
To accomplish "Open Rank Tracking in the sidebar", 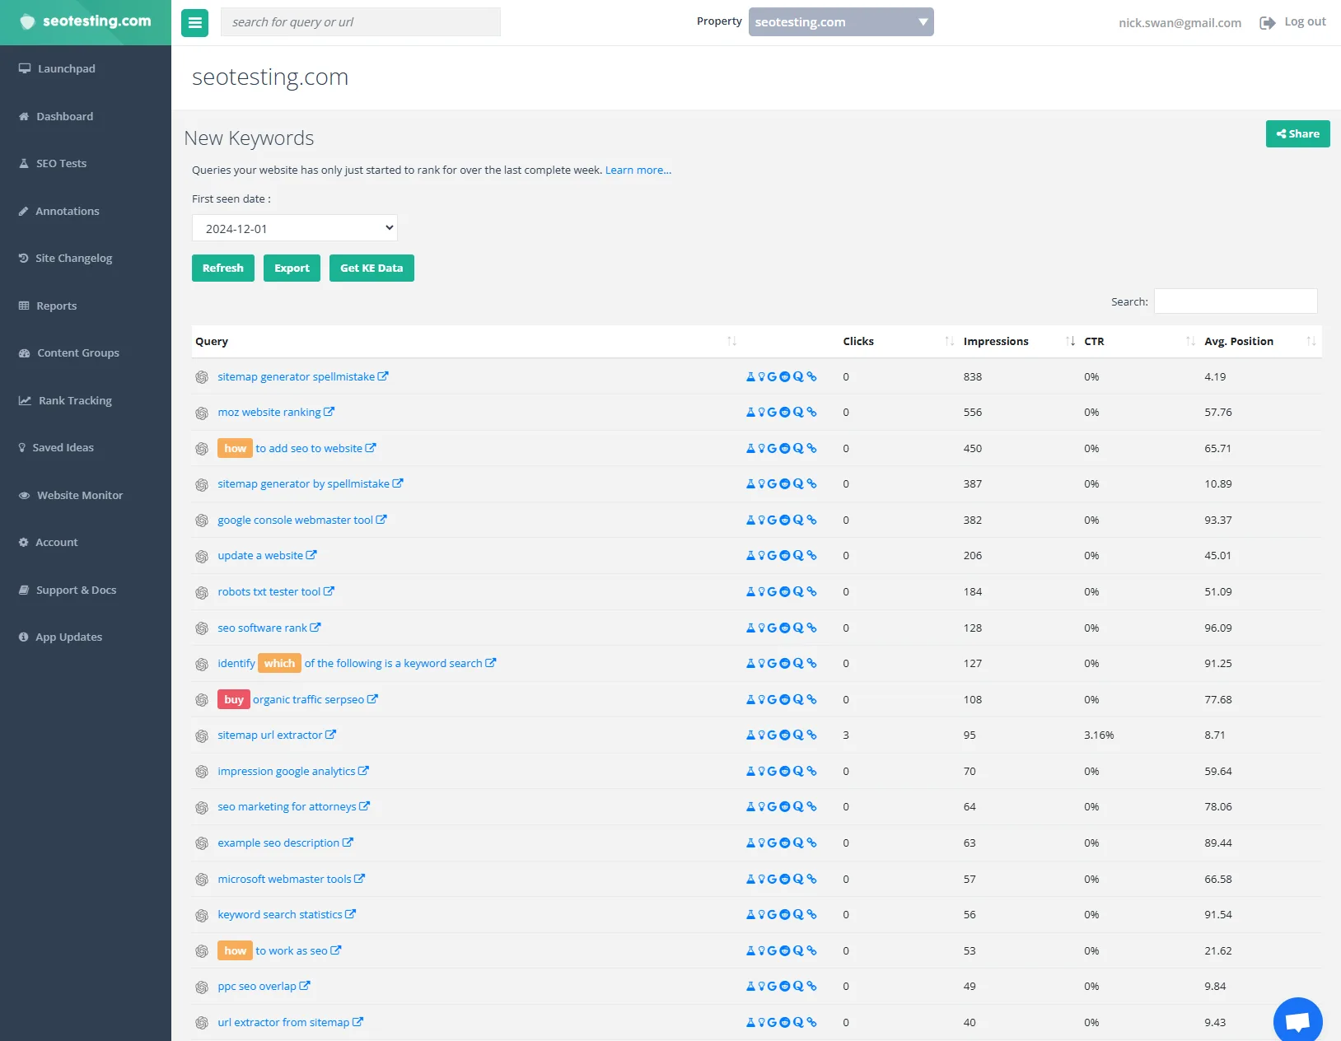I will 75,401.
